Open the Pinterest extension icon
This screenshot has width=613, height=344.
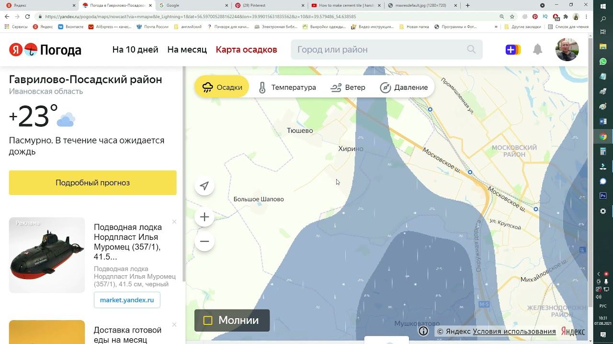click(x=535, y=16)
